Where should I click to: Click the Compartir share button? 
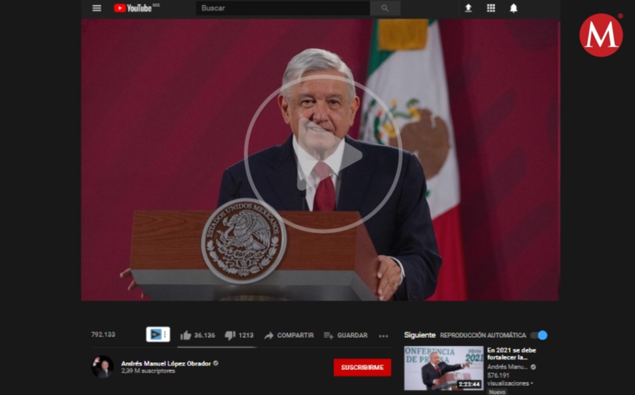[x=289, y=335]
